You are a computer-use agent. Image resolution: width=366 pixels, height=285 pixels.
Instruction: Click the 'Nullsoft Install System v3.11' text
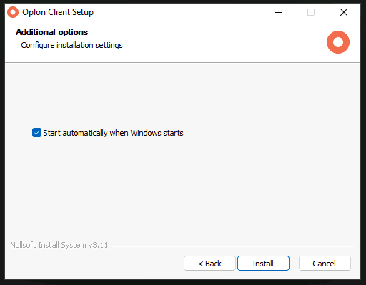tap(59, 245)
